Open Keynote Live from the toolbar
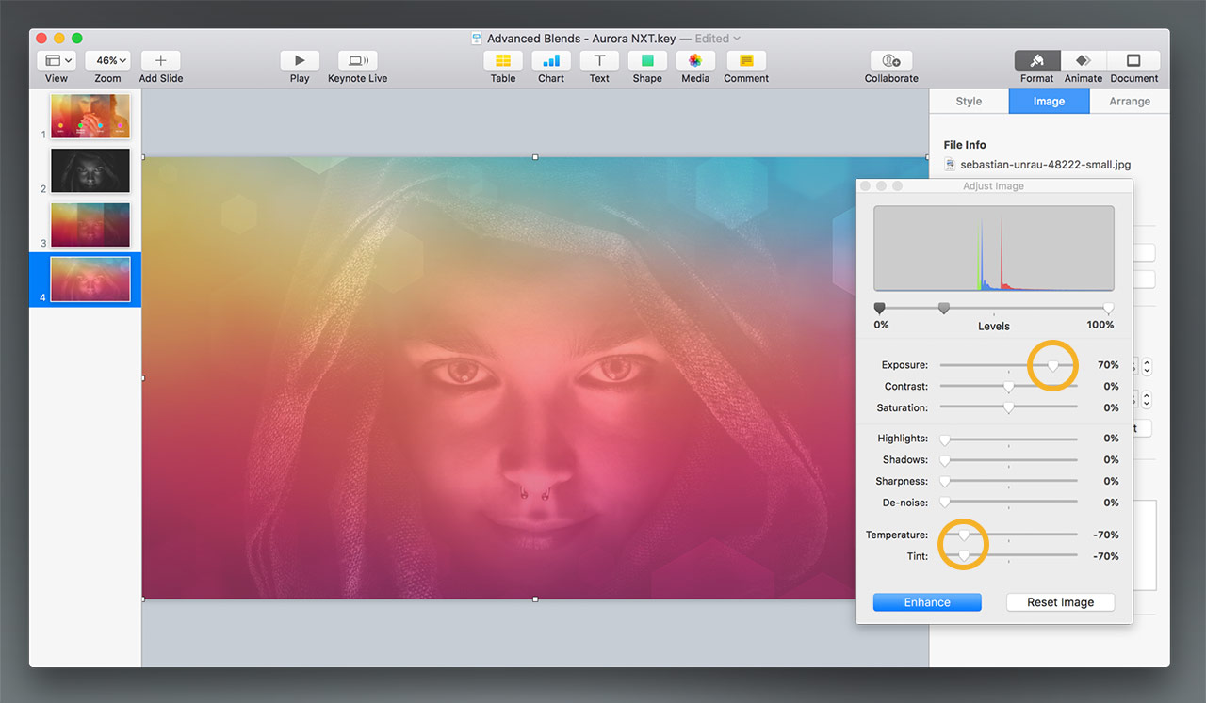The image size is (1206, 703). [357, 60]
